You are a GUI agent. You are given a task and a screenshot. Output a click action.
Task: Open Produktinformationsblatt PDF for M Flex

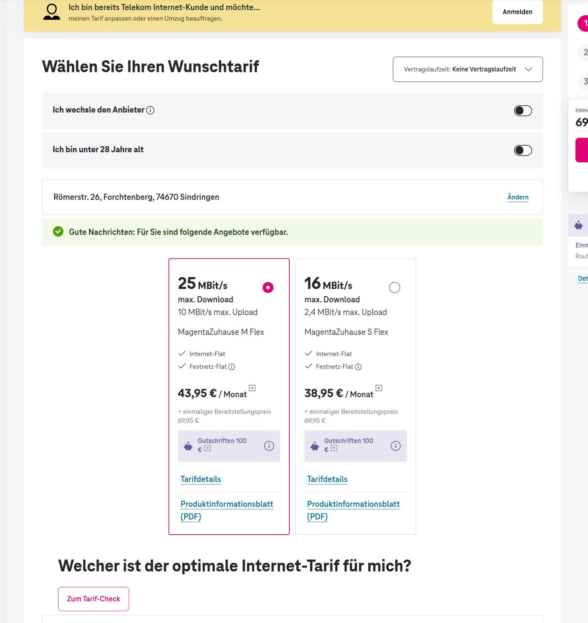[x=227, y=510]
